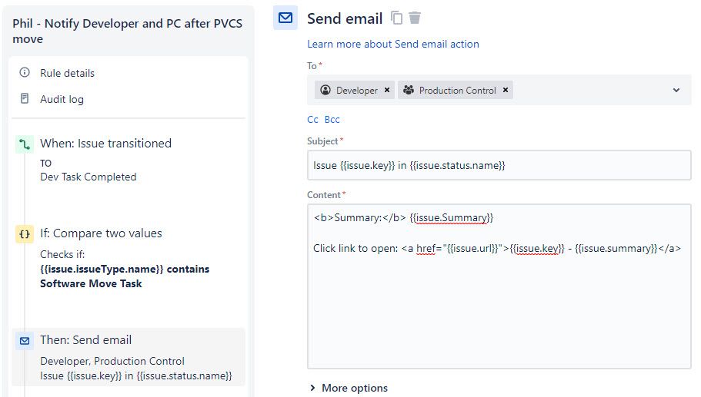Select the When: Issue transitioned step
Image resolution: width=701 pixels, height=397 pixels.
(x=105, y=144)
